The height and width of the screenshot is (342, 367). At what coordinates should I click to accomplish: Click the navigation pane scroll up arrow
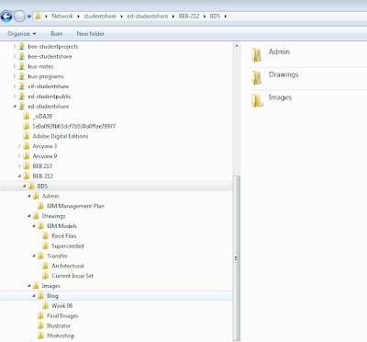coord(237,46)
